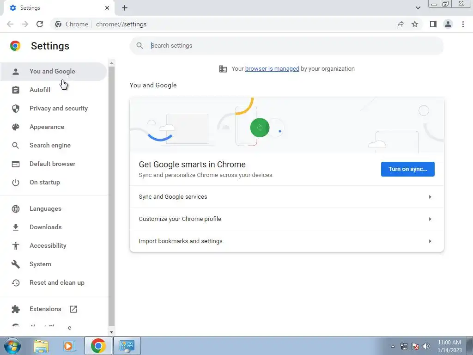
Task: Click the Appearance palette icon
Action: click(16, 127)
